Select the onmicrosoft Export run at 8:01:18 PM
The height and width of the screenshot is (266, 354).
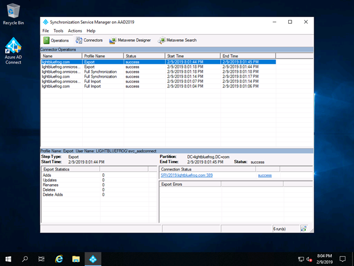158,67
